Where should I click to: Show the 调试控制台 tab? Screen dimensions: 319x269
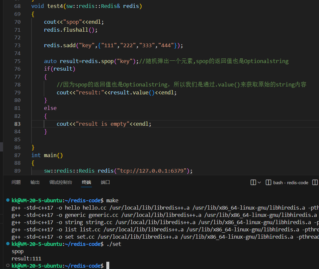click(x=61, y=182)
